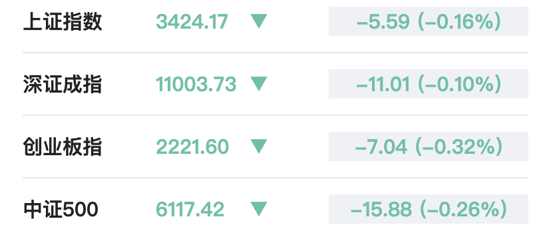Tap the -7.04 (-0.32%) change badge

(429, 146)
